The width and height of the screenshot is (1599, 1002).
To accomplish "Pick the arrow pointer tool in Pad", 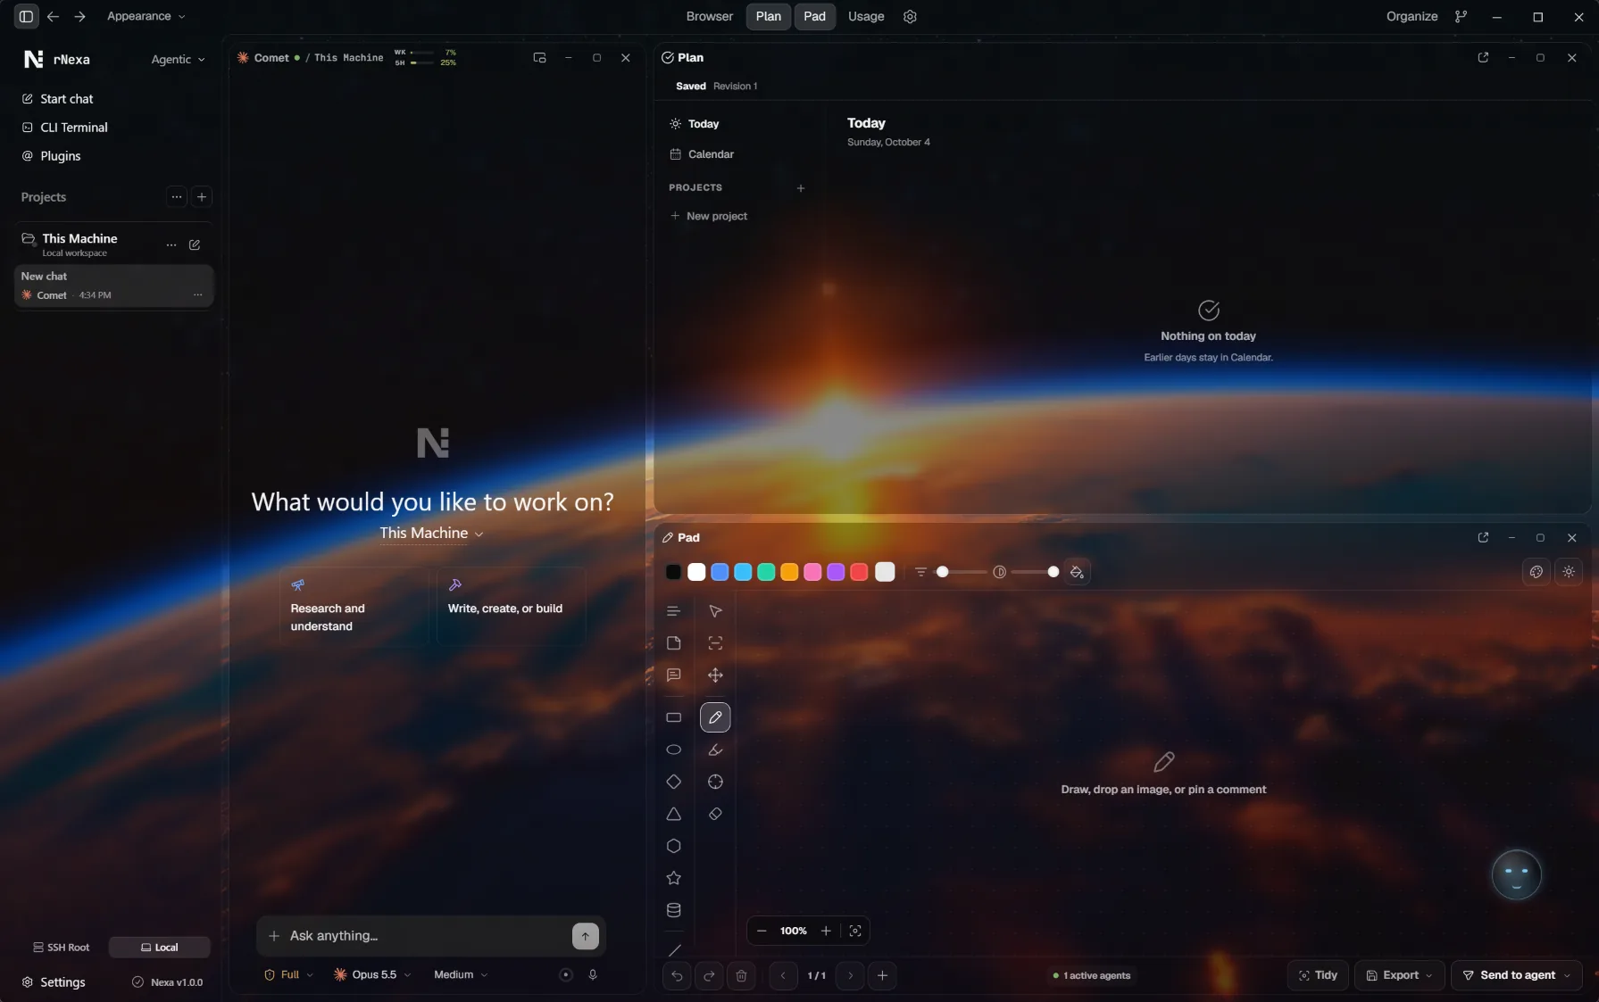I will coord(715,611).
